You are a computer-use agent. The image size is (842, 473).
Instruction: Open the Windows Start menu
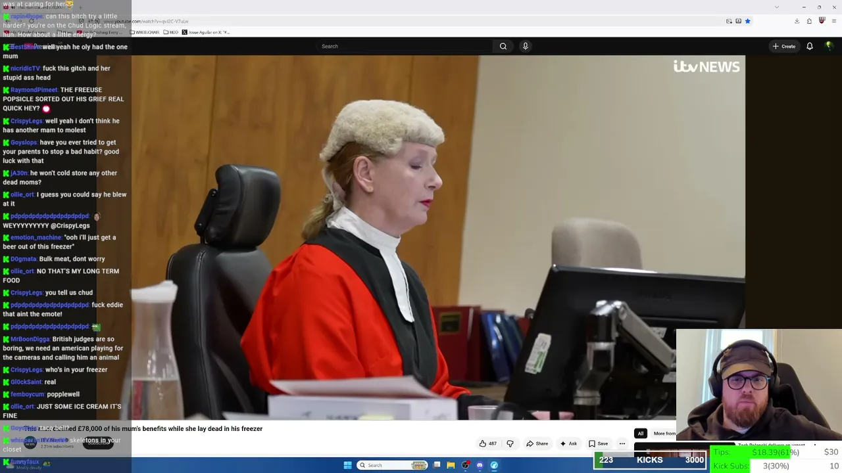point(347,465)
